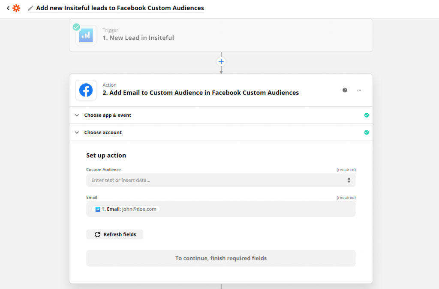The width and height of the screenshot is (439, 289).
Task: Select the Email john@doe.com data pill
Action: point(126,209)
